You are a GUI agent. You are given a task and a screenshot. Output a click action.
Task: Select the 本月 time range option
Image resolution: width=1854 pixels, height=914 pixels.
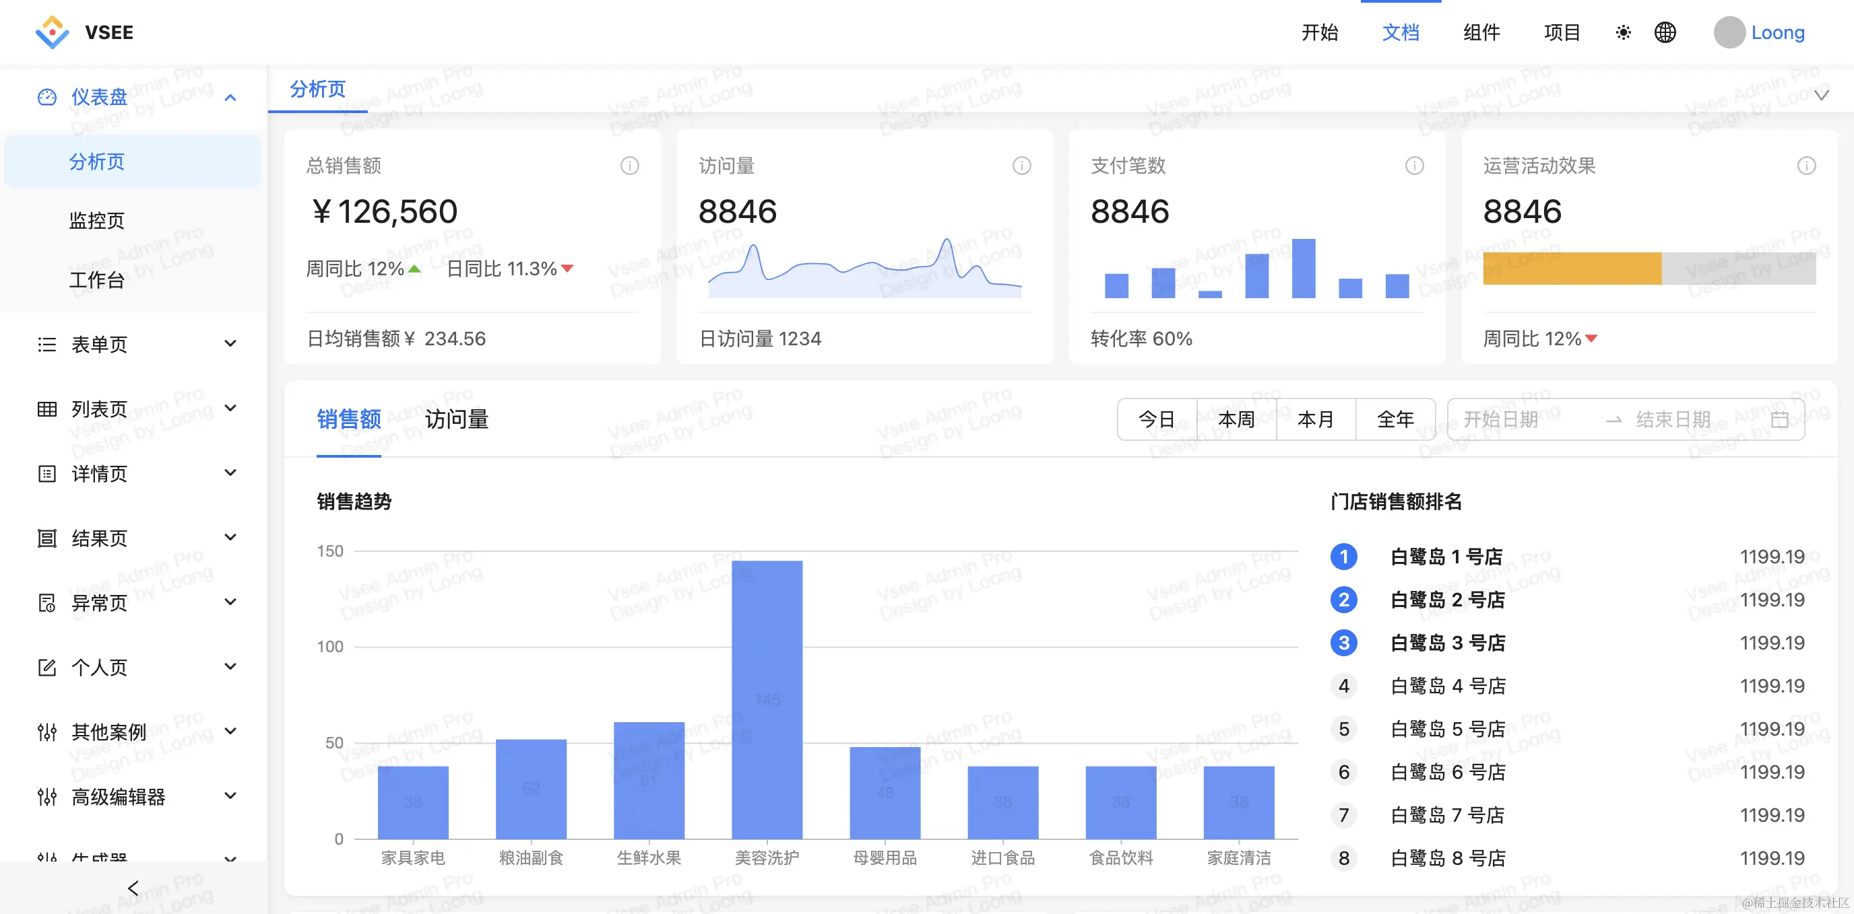pos(1316,419)
